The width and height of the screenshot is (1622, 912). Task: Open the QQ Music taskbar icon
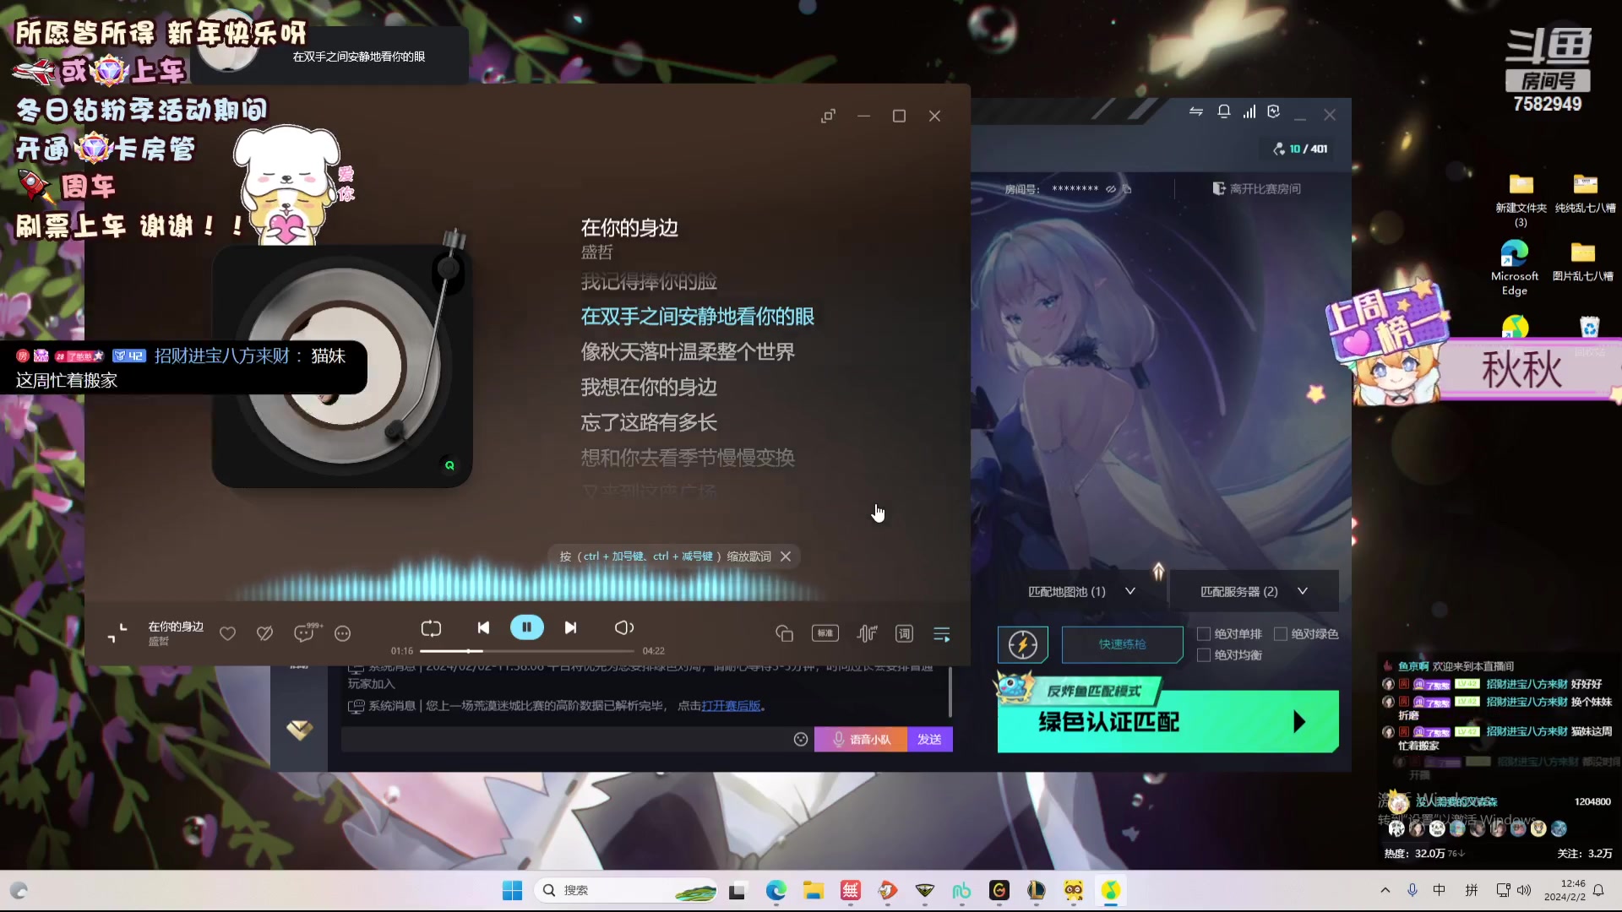click(1110, 890)
